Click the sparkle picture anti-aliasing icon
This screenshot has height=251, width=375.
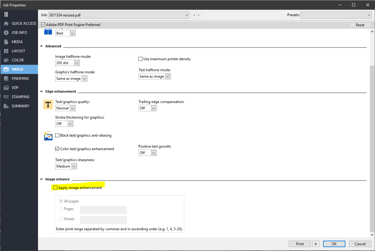point(48,136)
